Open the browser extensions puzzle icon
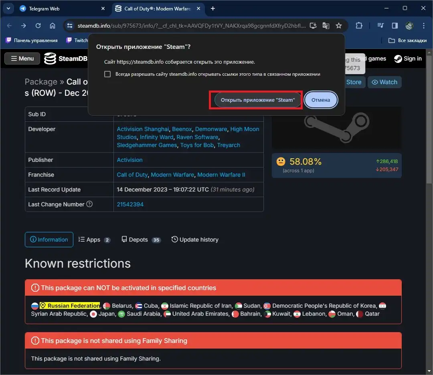This screenshot has width=433, height=375. point(359,26)
